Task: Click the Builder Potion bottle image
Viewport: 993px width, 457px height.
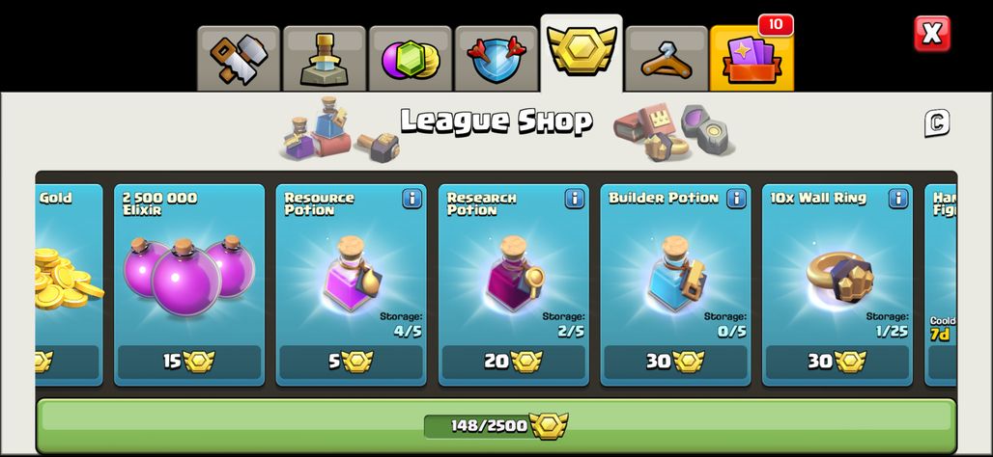Action: pyautogui.click(x=676, y=273)
